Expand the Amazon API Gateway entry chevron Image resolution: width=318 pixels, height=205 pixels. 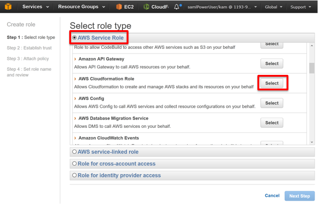pos(75,59)
